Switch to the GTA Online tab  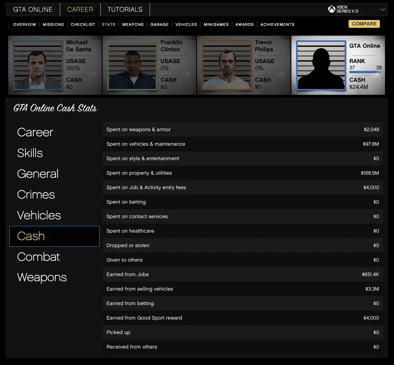tap(33, 9)
